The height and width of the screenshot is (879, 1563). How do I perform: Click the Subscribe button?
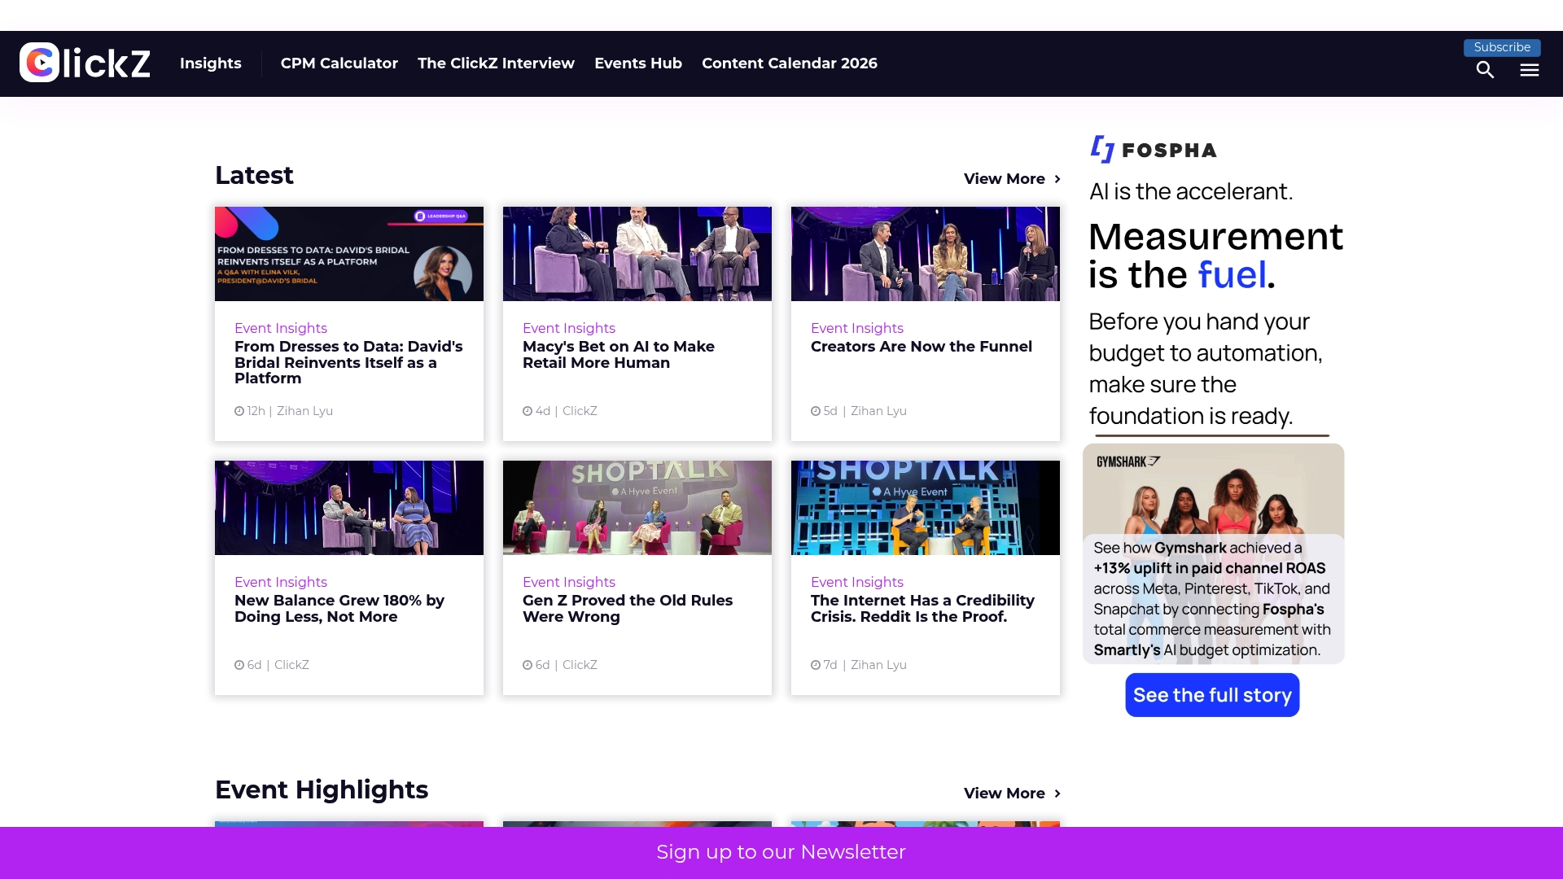point(1502,47)
